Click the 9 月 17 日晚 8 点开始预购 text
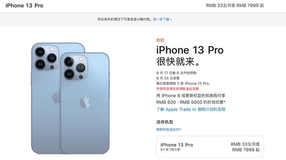Screen dimensions: 286x160 pyautogui.click(x=176, y=73)
